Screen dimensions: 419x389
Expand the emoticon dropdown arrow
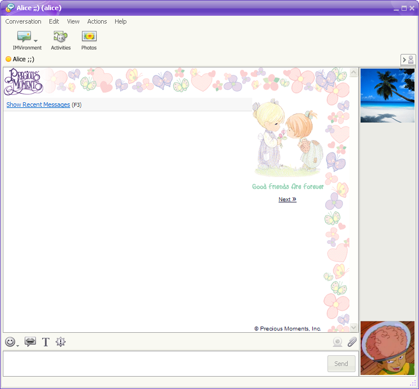18,345
